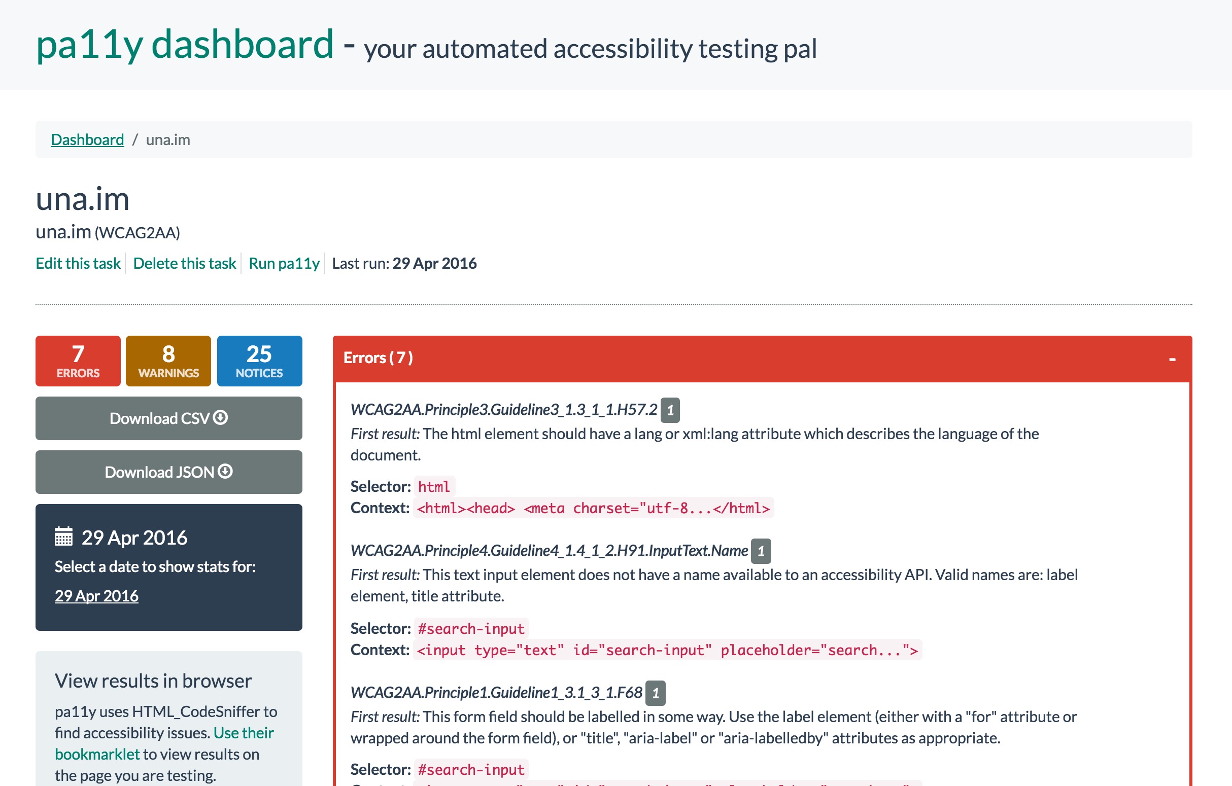Click the calendar icon beside 29 Apr 2016
This screenshot has height=786, width=1232.
pos(63,537)
